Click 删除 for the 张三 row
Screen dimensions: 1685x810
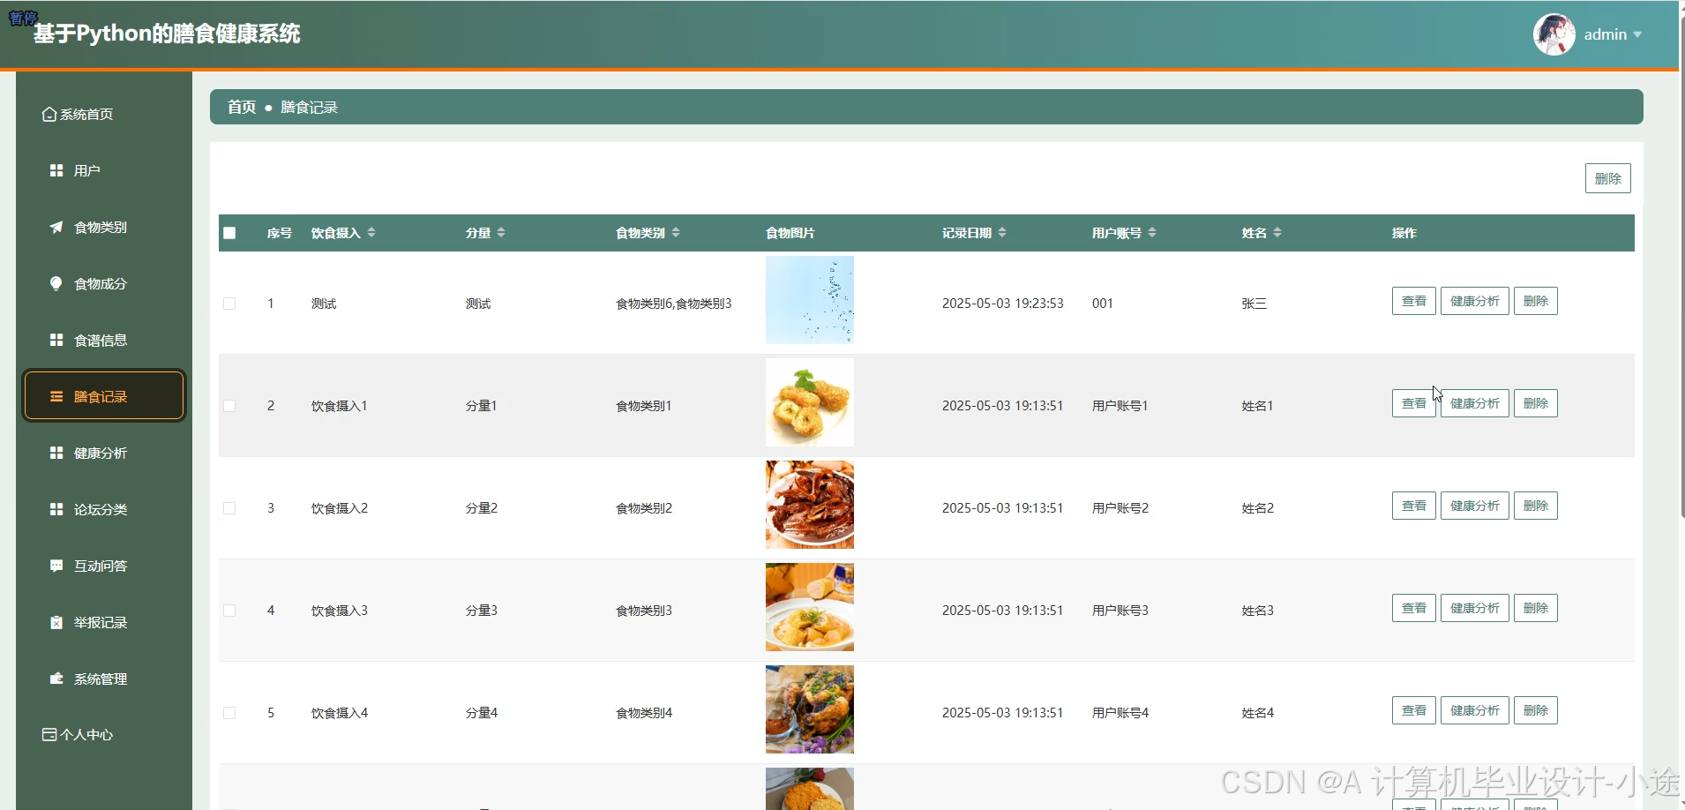click(x=1535, y=301)
